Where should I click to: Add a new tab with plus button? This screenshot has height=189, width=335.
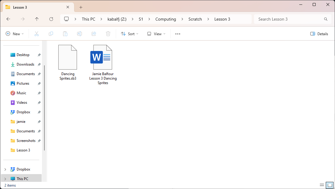pos(81,7)
